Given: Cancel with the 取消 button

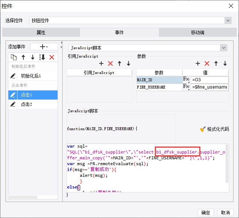Looking at the screenshot, I should [x=226, y=213].
